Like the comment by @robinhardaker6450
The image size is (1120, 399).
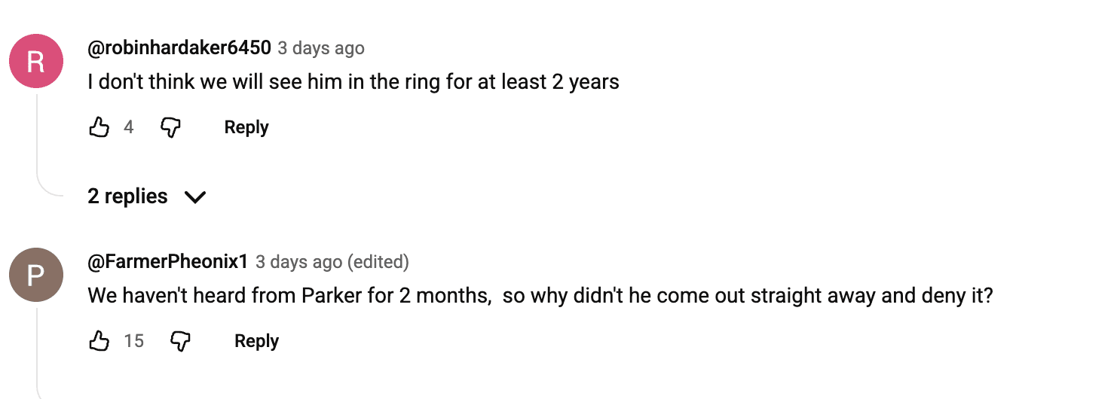(99, 128)
